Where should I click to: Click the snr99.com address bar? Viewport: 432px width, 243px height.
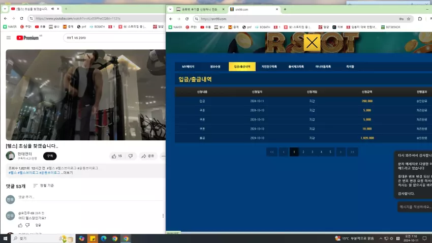pyautogui.click(x=297, y=19)
